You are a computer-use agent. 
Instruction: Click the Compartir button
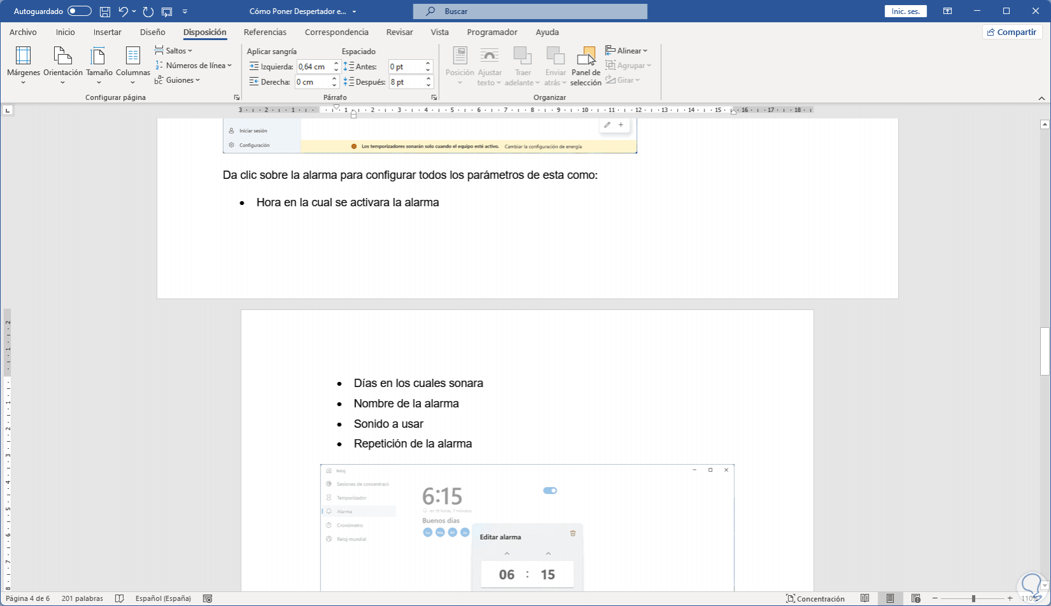click(x=1012, y=32)
